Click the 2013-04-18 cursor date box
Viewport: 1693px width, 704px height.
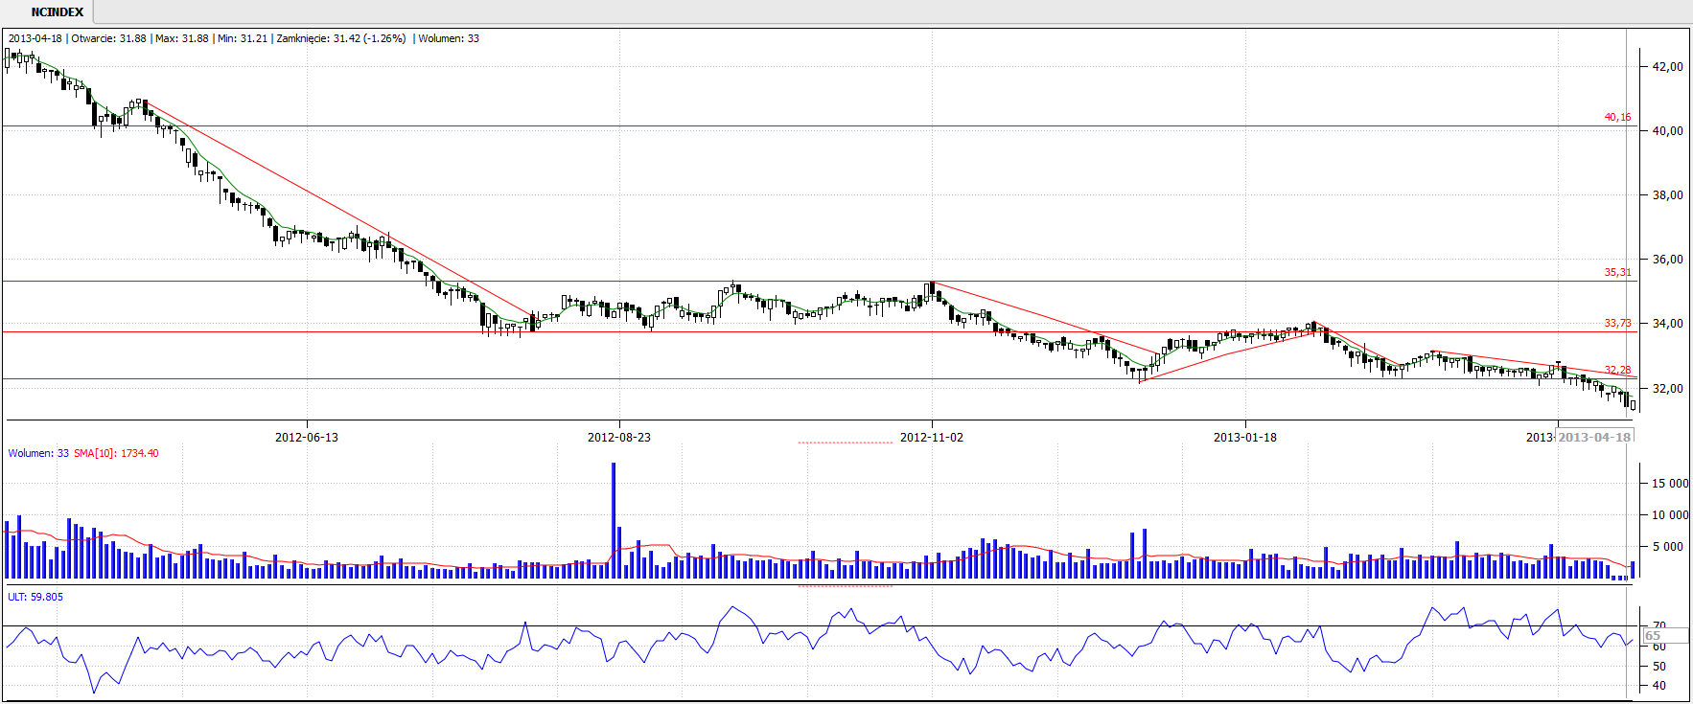click(x=1594, y=437)
